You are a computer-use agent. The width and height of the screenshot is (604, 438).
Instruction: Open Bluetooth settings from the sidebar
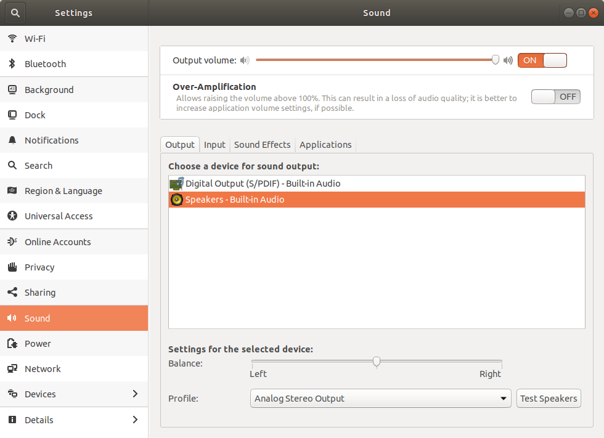[x=45, y=63]
